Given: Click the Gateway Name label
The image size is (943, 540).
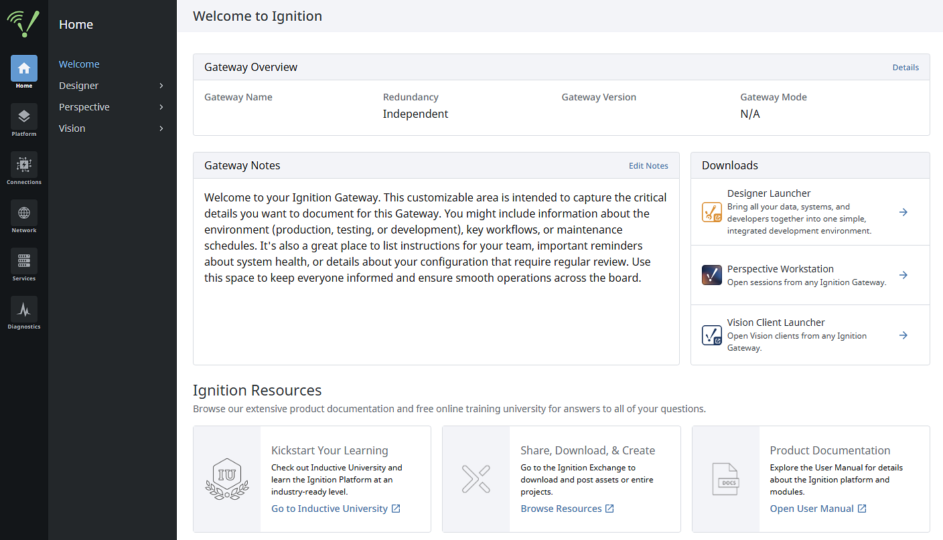Looking at the screenshot, I should (x=238, y=97).
